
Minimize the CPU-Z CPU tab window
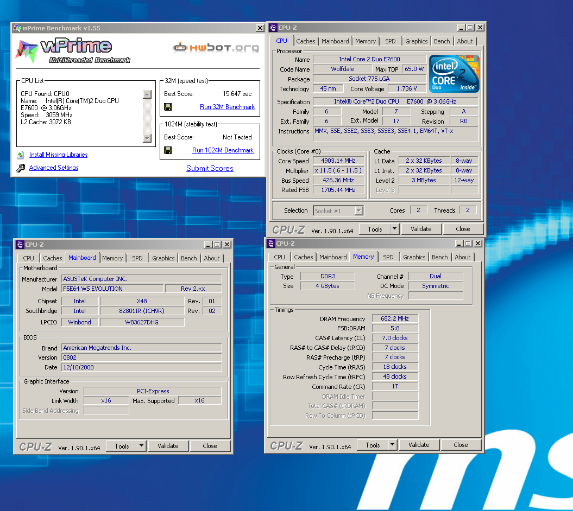pyautogui.click(x=461, y=27)
